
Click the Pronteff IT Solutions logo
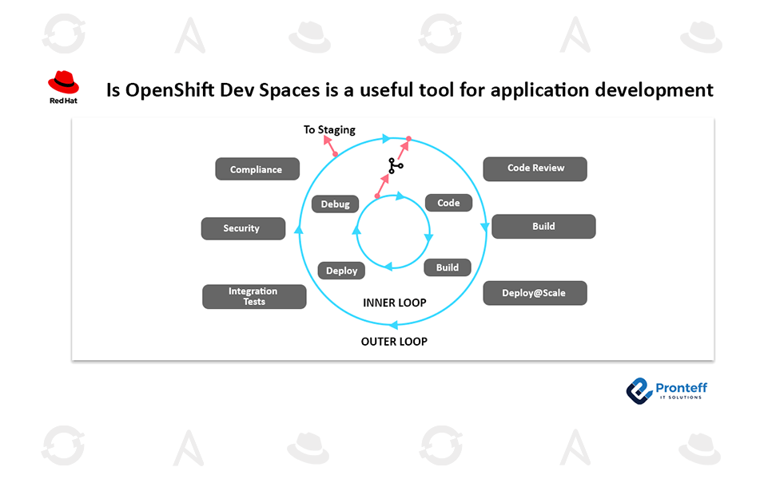(667, 390)
